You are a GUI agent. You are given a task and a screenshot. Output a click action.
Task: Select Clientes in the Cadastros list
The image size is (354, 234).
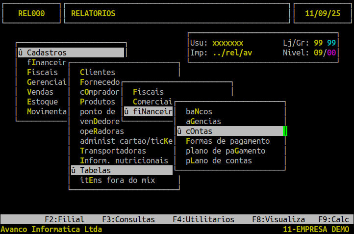(98, 72)
